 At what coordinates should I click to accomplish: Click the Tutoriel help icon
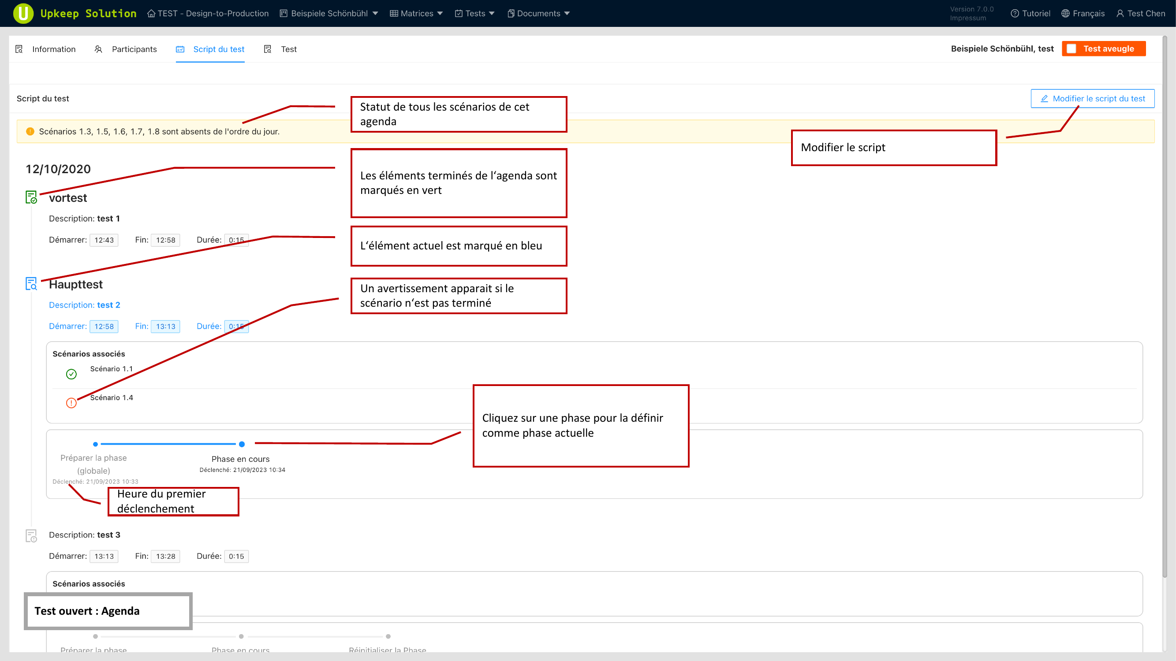1014,13
